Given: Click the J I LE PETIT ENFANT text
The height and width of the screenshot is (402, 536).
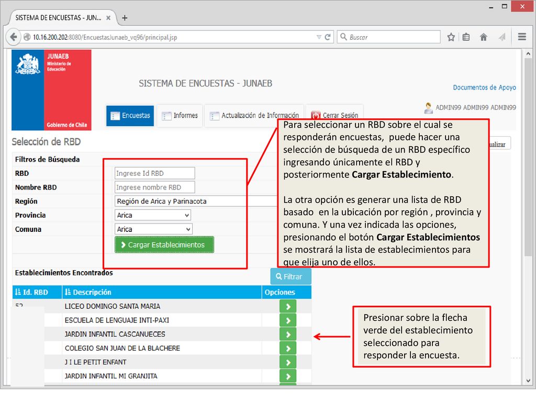Looking at the screenshot, I should [96, 362].
